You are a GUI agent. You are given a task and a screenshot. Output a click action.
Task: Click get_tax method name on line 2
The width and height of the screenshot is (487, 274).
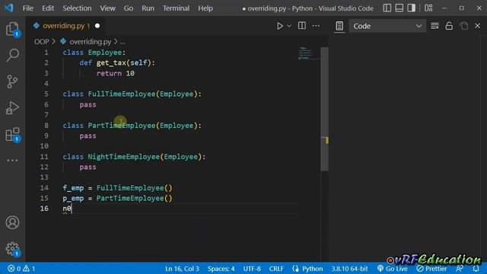(111, 62)
